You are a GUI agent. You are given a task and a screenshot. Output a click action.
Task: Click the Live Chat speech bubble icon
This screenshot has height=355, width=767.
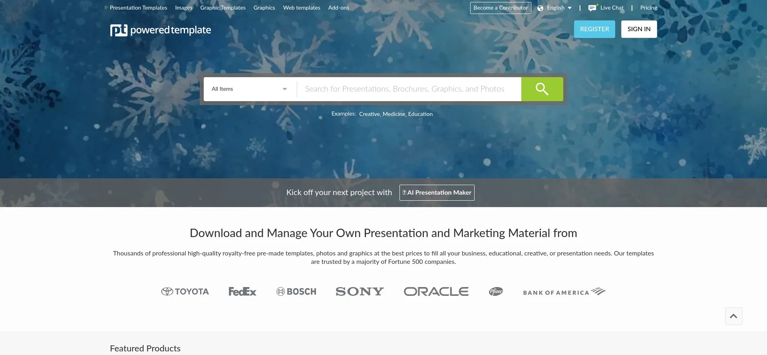click(x=592, y=8)
